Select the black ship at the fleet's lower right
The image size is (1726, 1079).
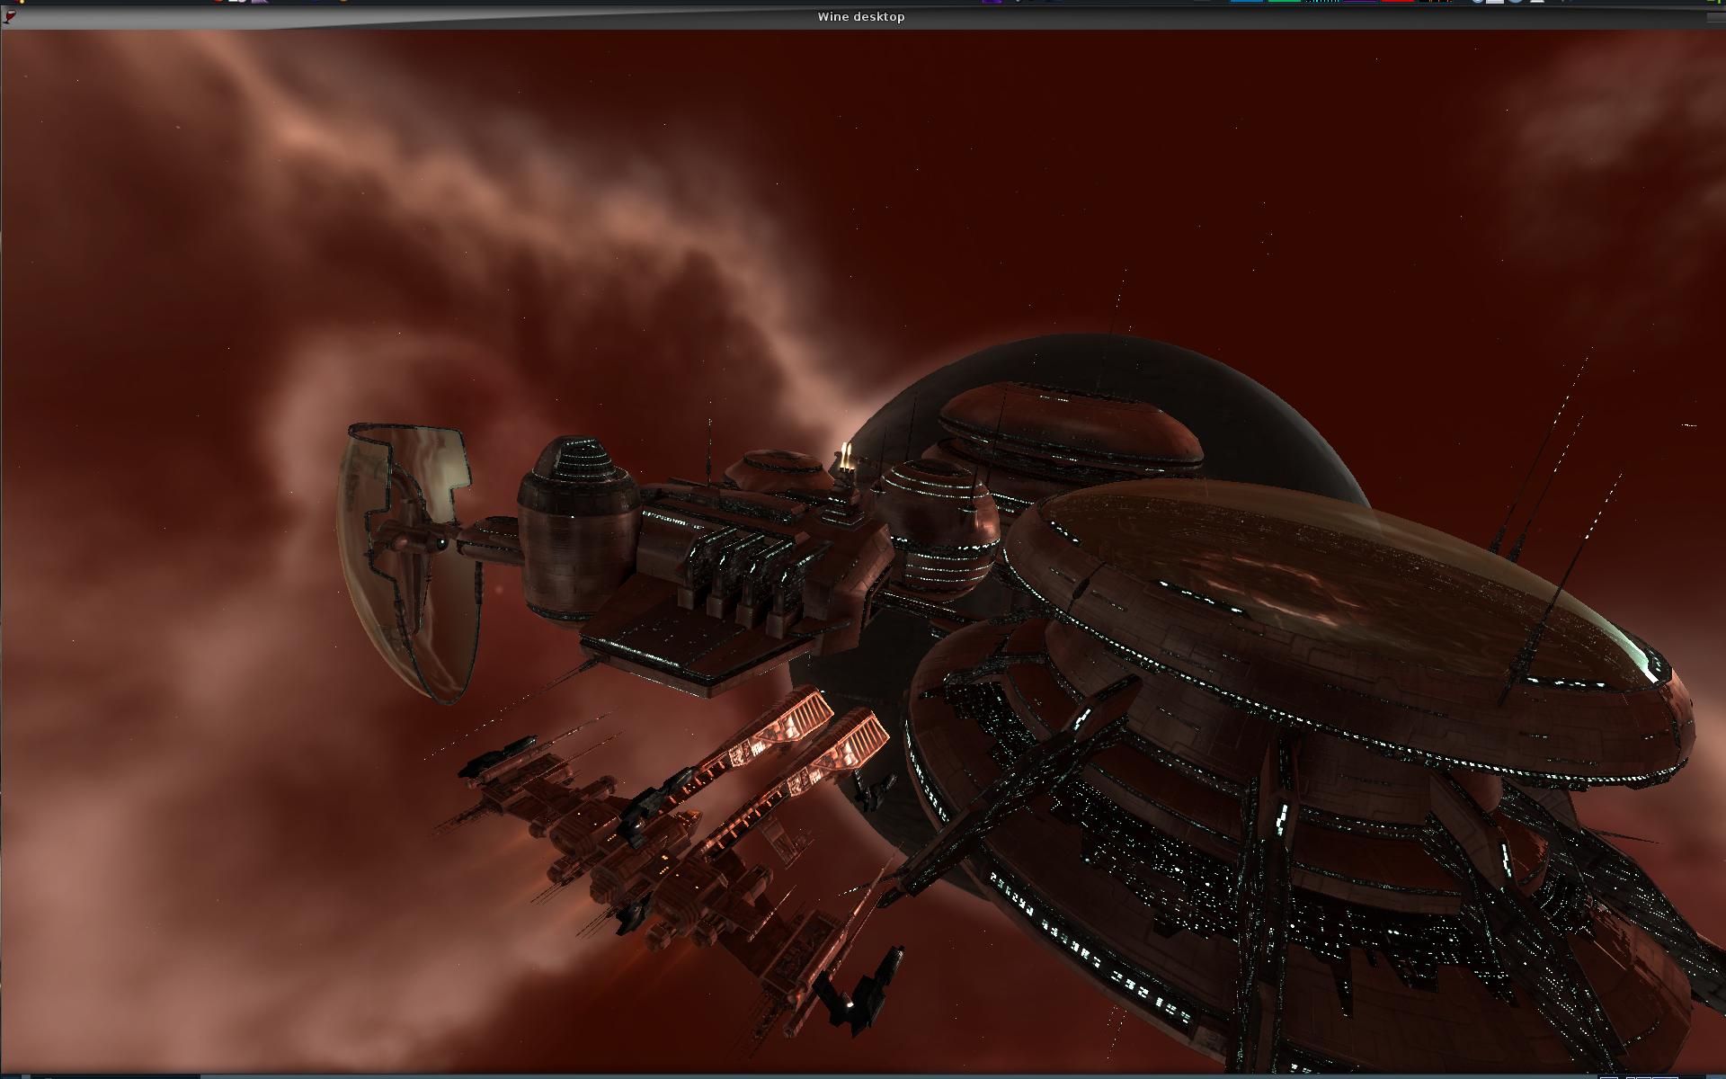coord(859,994)
